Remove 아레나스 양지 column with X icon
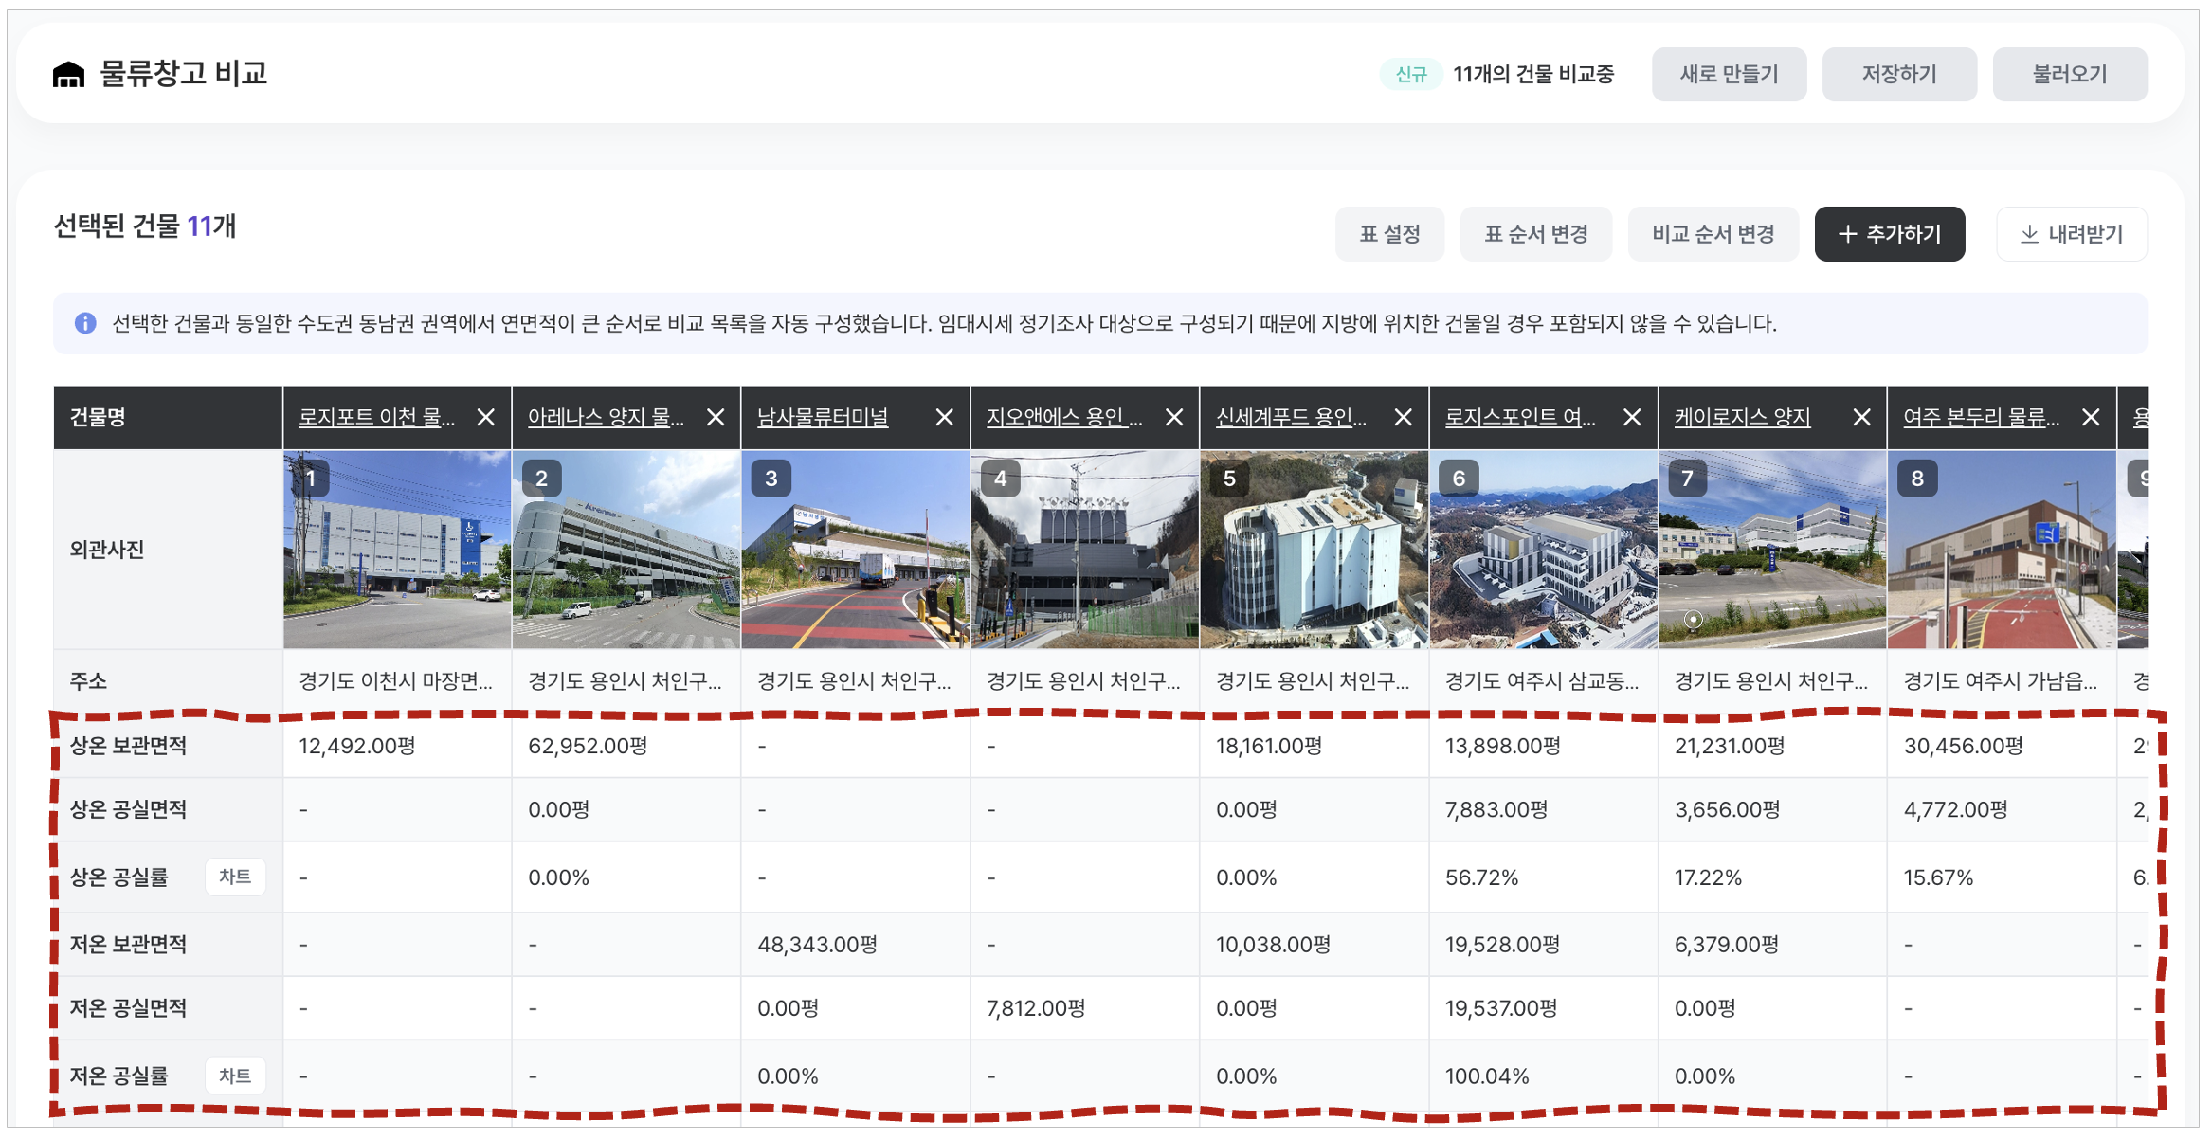 [x=716, y=418]
